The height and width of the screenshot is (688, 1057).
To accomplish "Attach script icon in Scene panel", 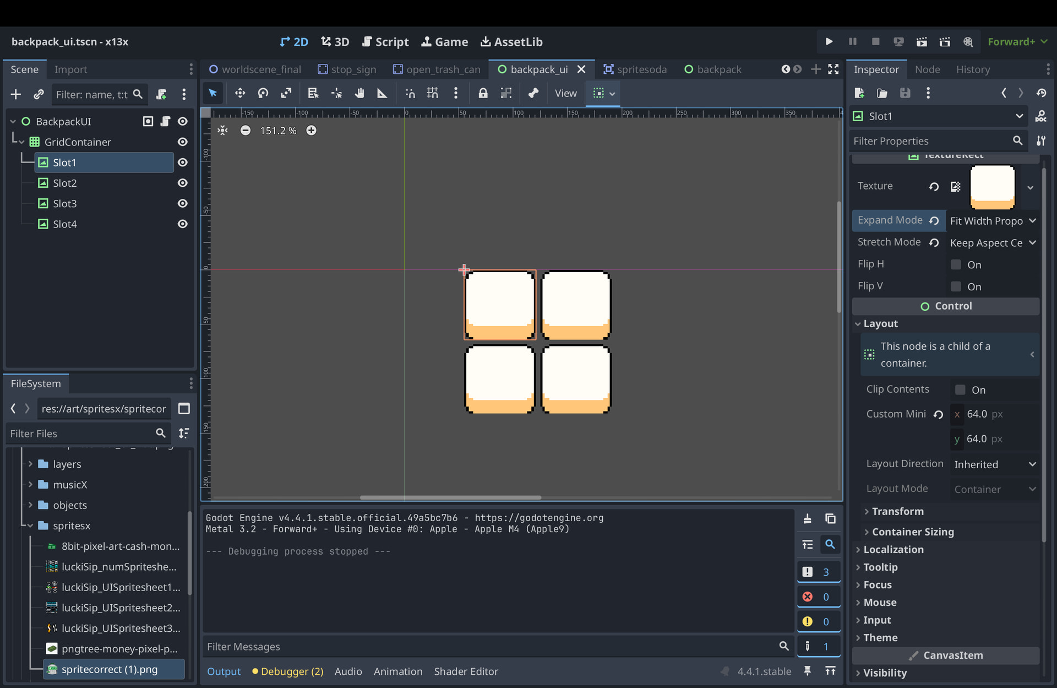I will point(161,94).
